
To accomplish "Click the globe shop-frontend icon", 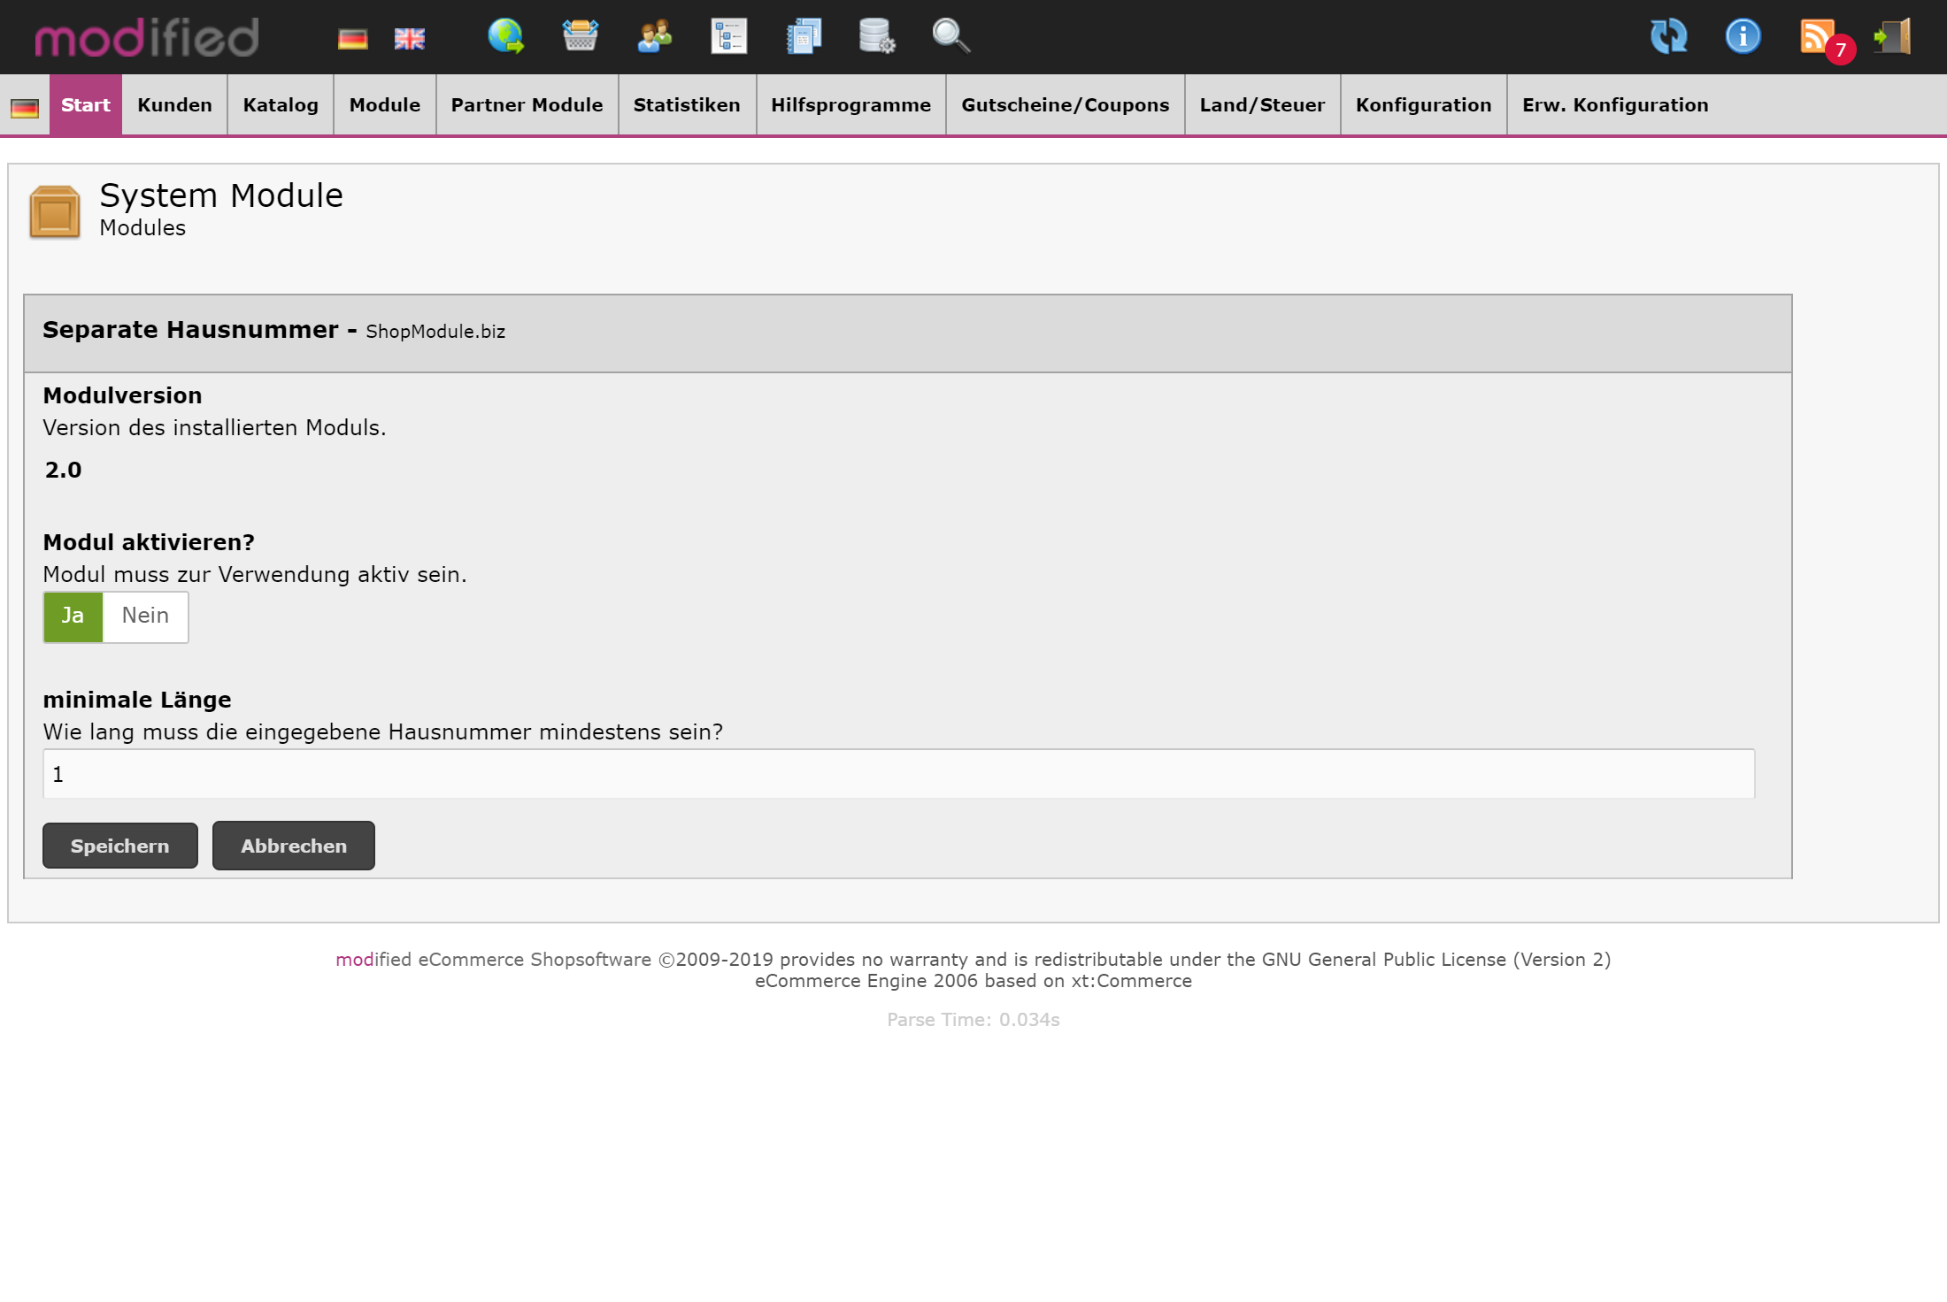I will pos(506,37).
